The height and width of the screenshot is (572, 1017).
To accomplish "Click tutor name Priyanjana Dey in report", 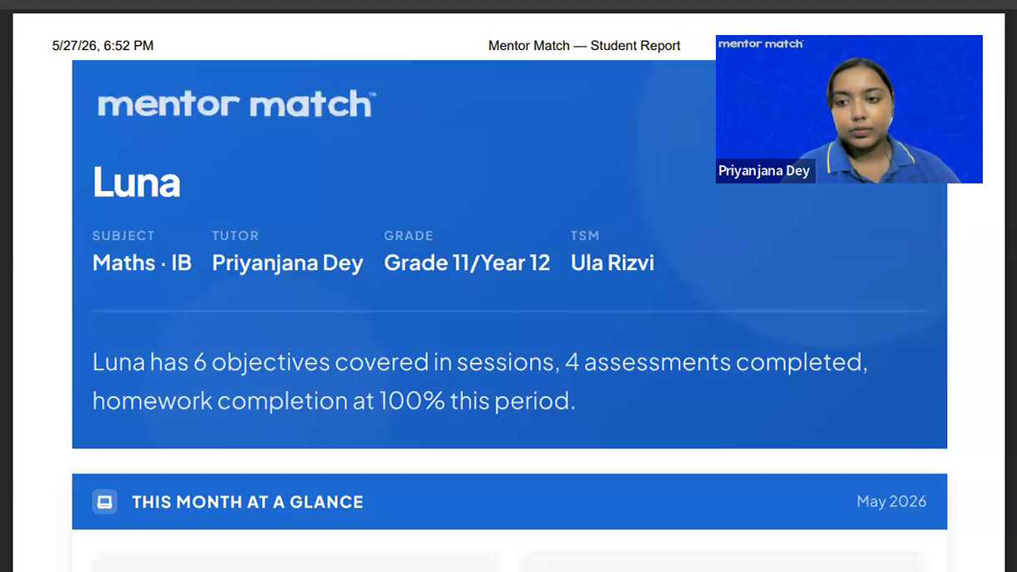I will pyautogui.click(x=287, y=263).
